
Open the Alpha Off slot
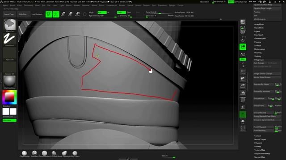point(9,54)
